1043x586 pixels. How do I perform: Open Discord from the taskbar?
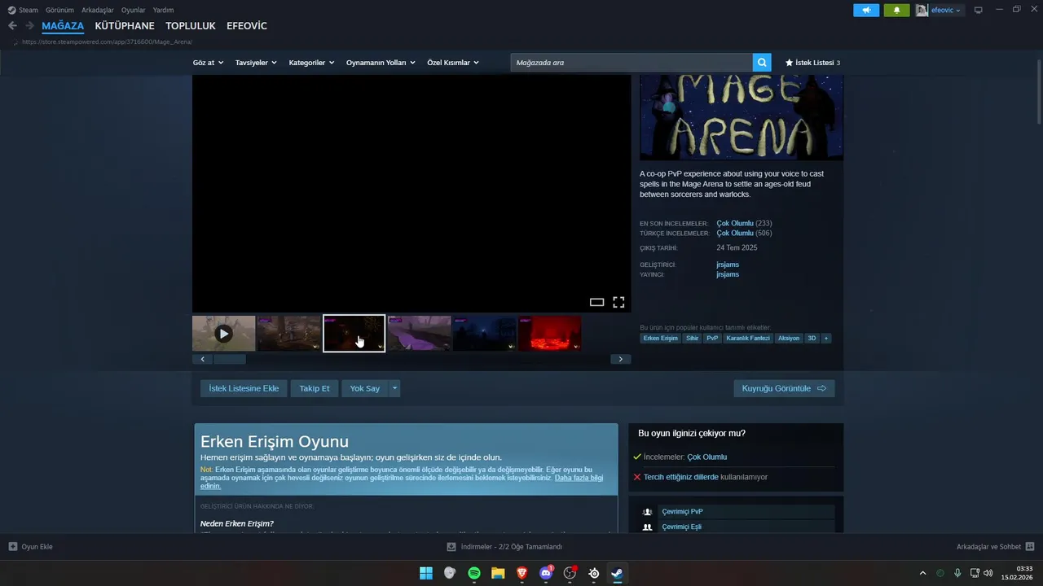click(x=546, y=573)
